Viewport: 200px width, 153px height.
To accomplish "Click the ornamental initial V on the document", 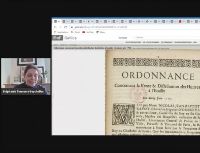I will coord(123,114).
